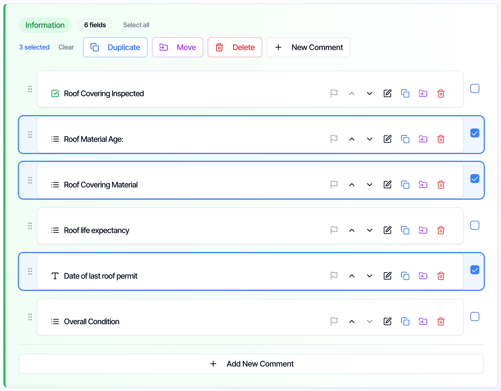Click Add New Comment bar

[251, 364]
